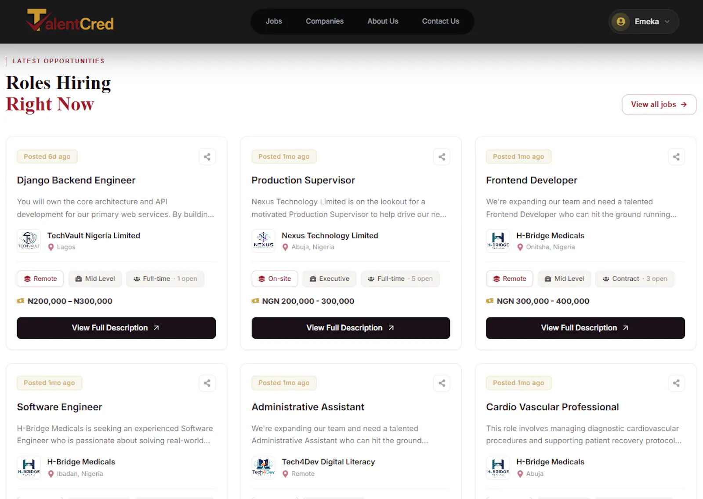Click the Onitsha, Nigeria location pin icon
703x499 pixels.
click(520, 247)
